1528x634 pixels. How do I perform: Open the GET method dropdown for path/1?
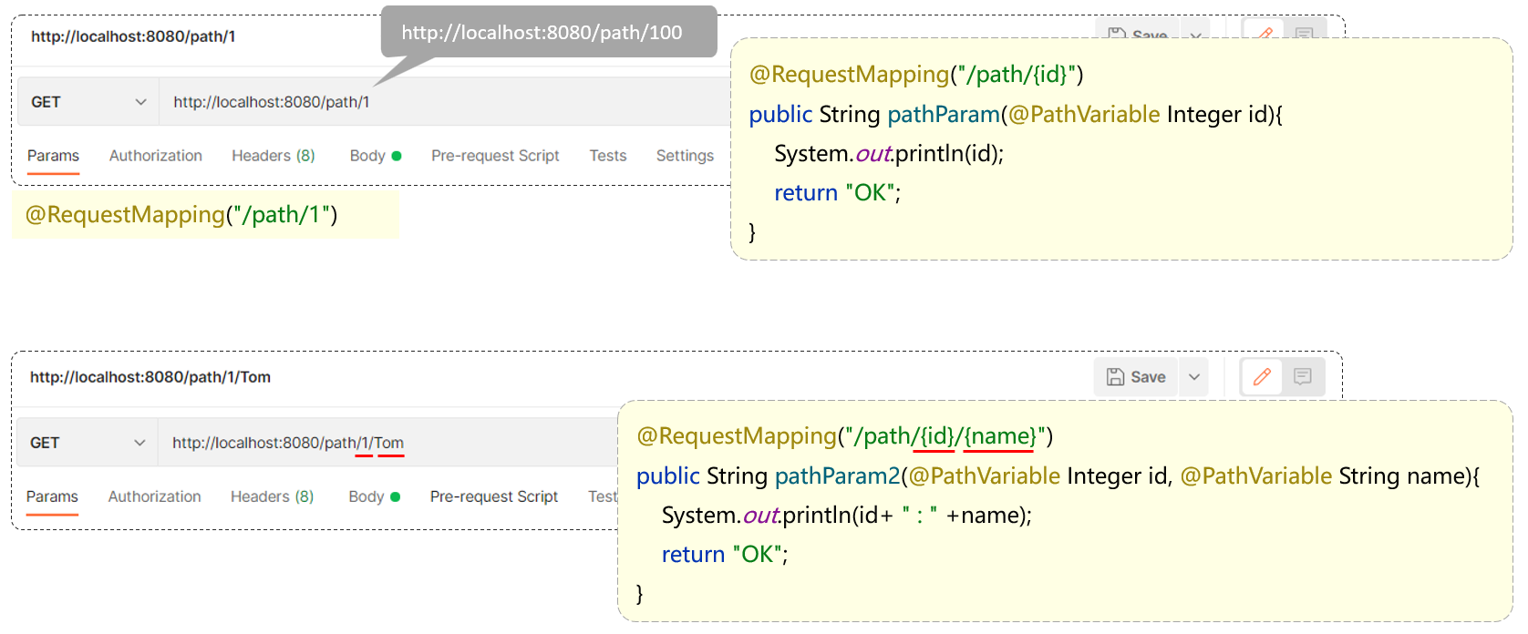point(88,102)
